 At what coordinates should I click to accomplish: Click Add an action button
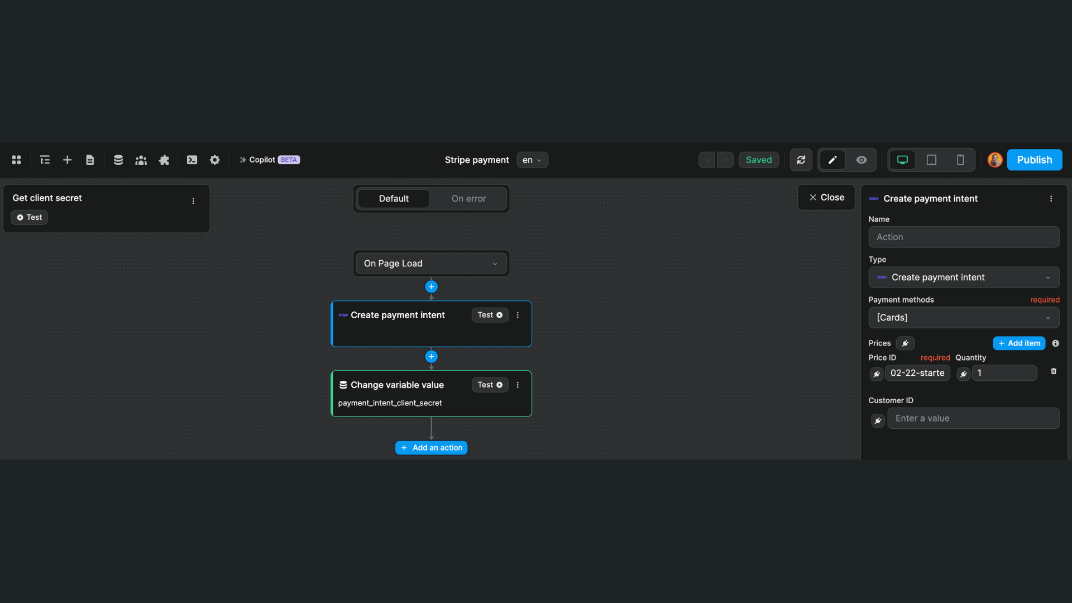click(431, 448)
